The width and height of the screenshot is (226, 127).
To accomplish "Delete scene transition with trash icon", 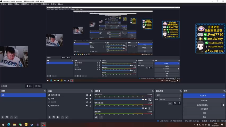I will (175, 103).
